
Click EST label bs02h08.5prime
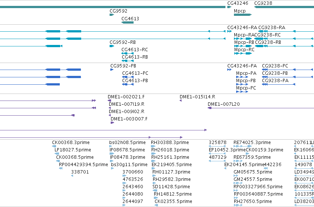coord(127,143)
